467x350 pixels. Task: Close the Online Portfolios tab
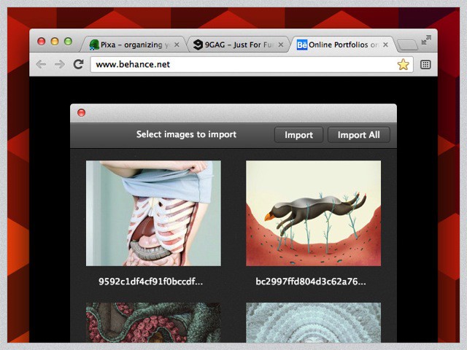click(x=385, y=44)
